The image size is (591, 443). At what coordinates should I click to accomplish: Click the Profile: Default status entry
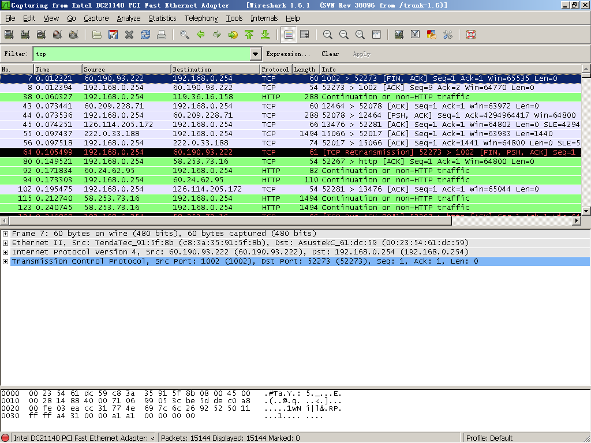[489, 438]
